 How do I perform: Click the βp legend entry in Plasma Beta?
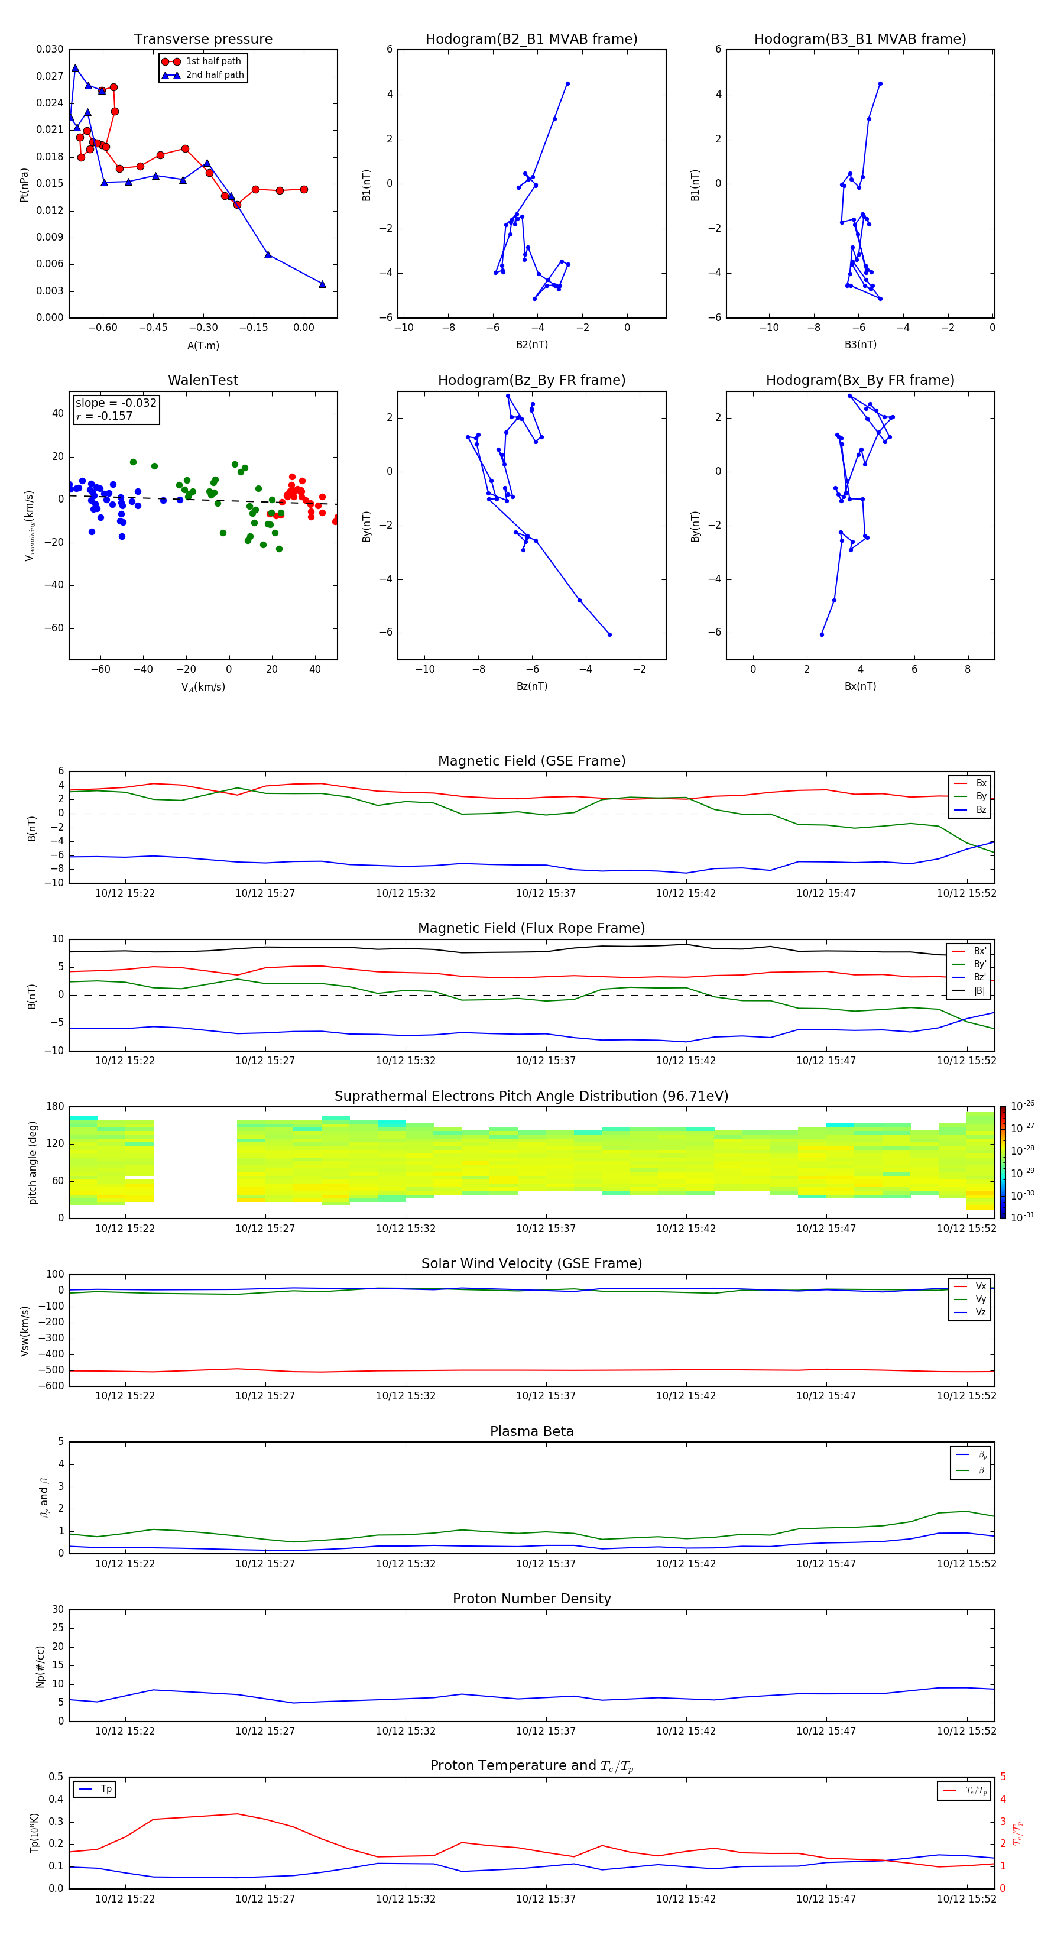[971, 1455]
